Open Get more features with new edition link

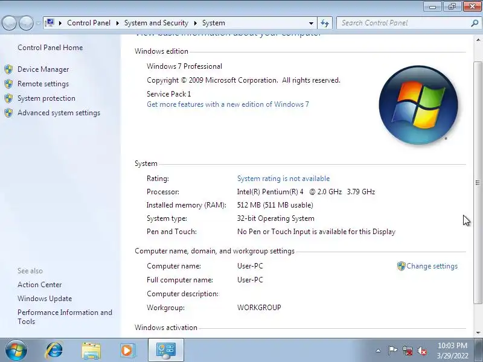228,104
